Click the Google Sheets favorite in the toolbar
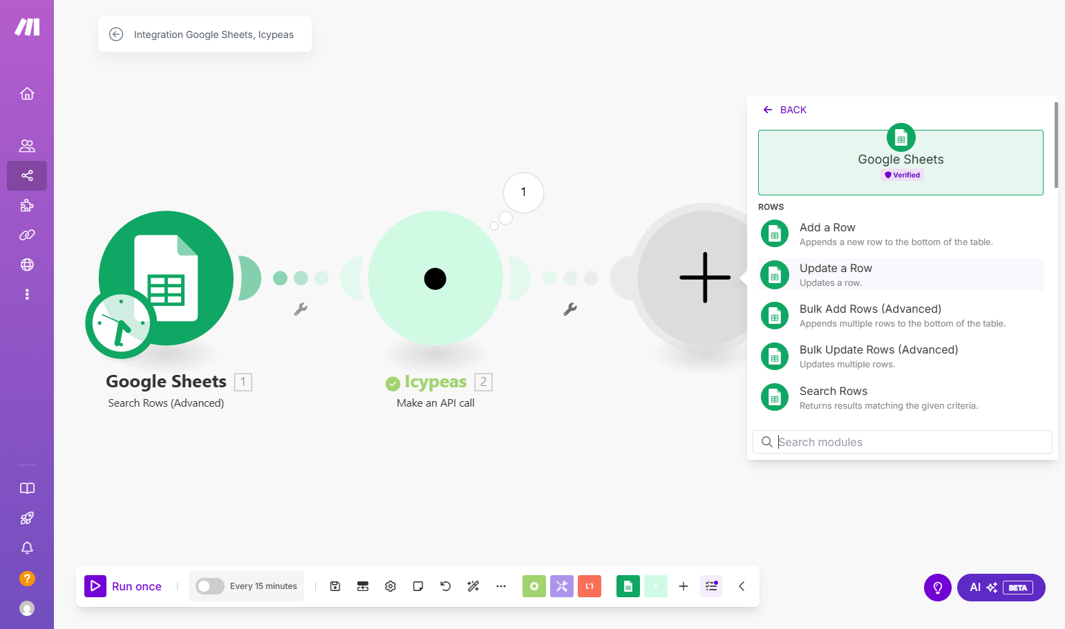 click(x=628, y=586)
